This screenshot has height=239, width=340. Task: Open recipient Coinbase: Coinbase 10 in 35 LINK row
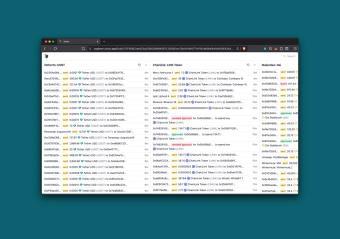230,78
